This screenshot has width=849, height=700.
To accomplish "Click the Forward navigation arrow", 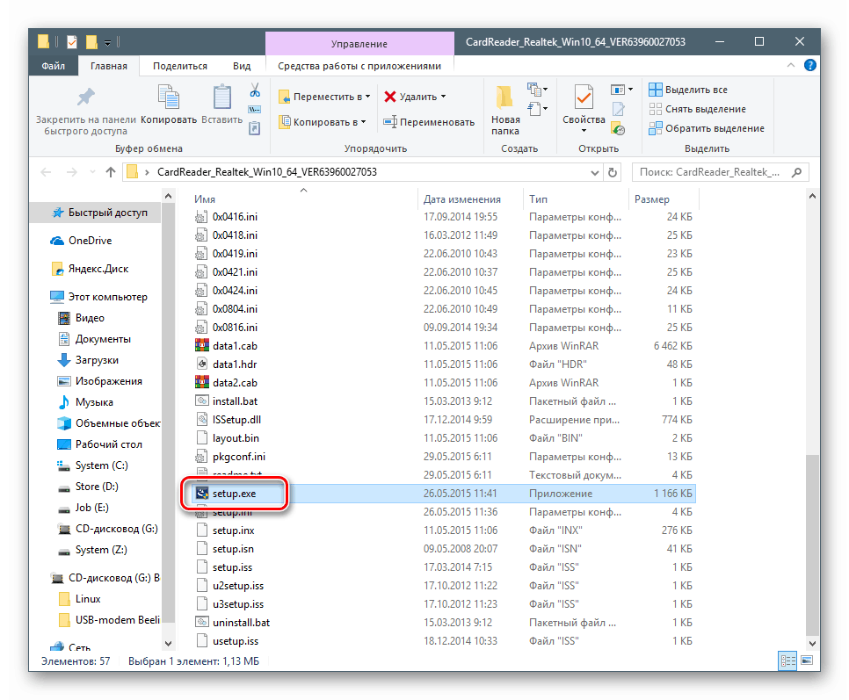I will [71, 172].
